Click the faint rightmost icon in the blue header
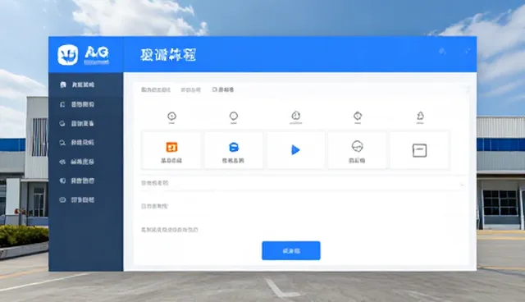This screenshot has width=525, height=302. click(x=468, y=51)
